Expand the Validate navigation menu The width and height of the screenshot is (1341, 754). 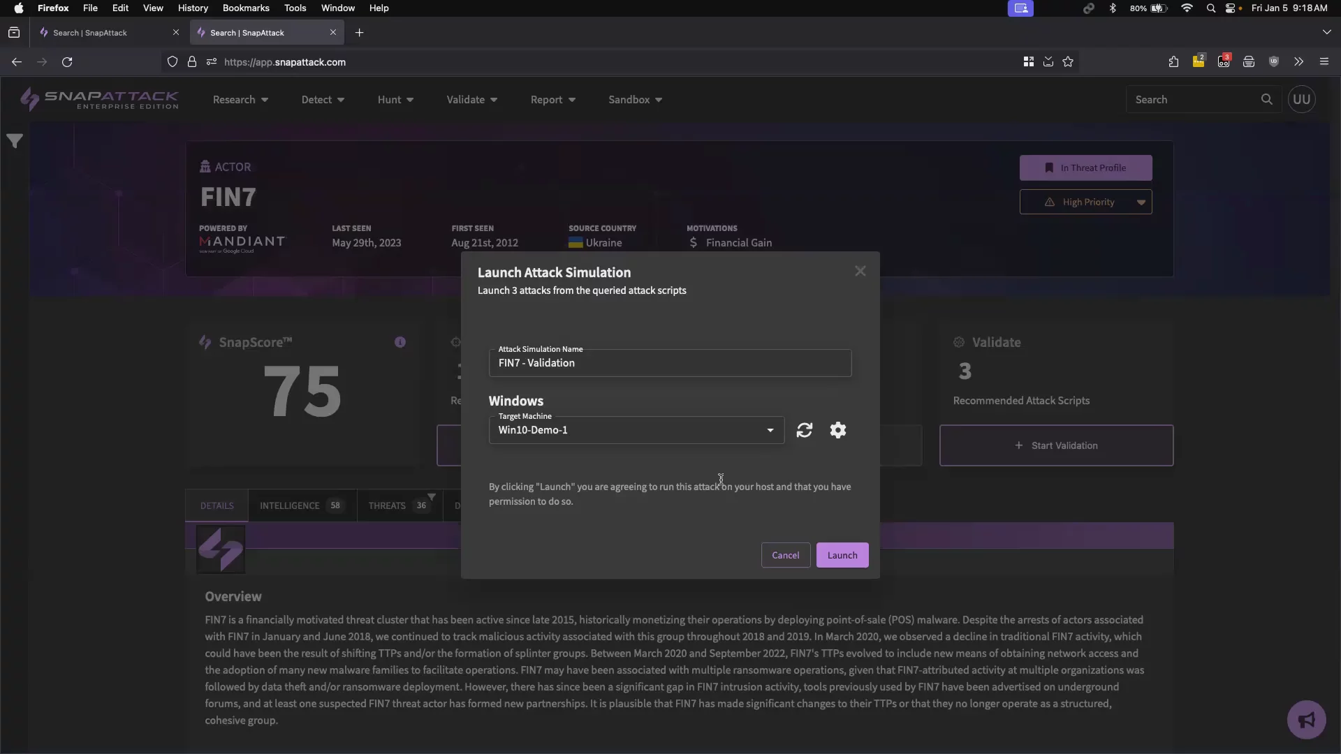(471, 100)
